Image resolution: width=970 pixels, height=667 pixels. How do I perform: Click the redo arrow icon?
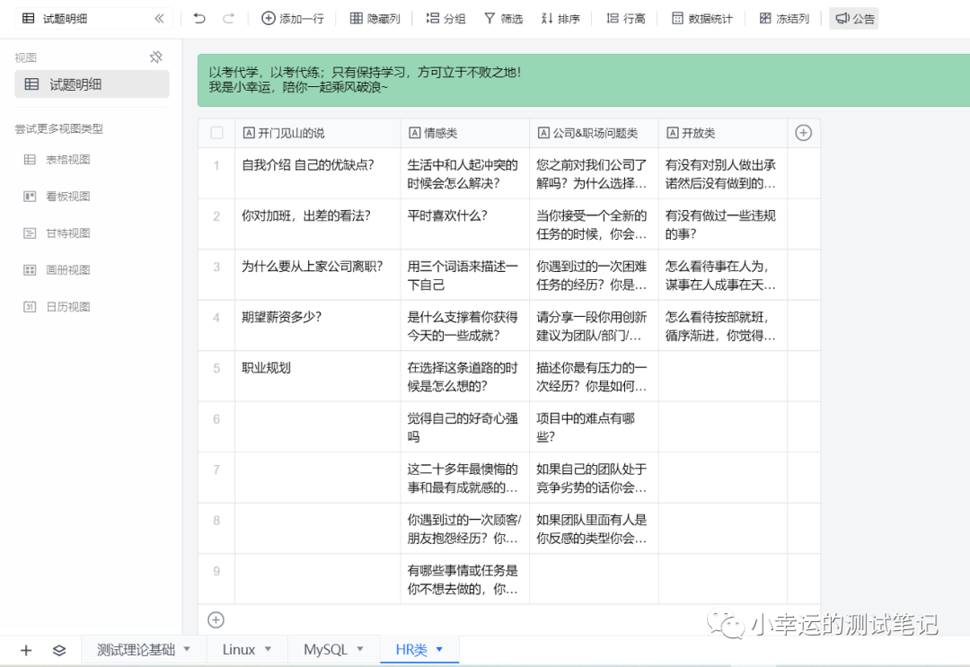228,19
